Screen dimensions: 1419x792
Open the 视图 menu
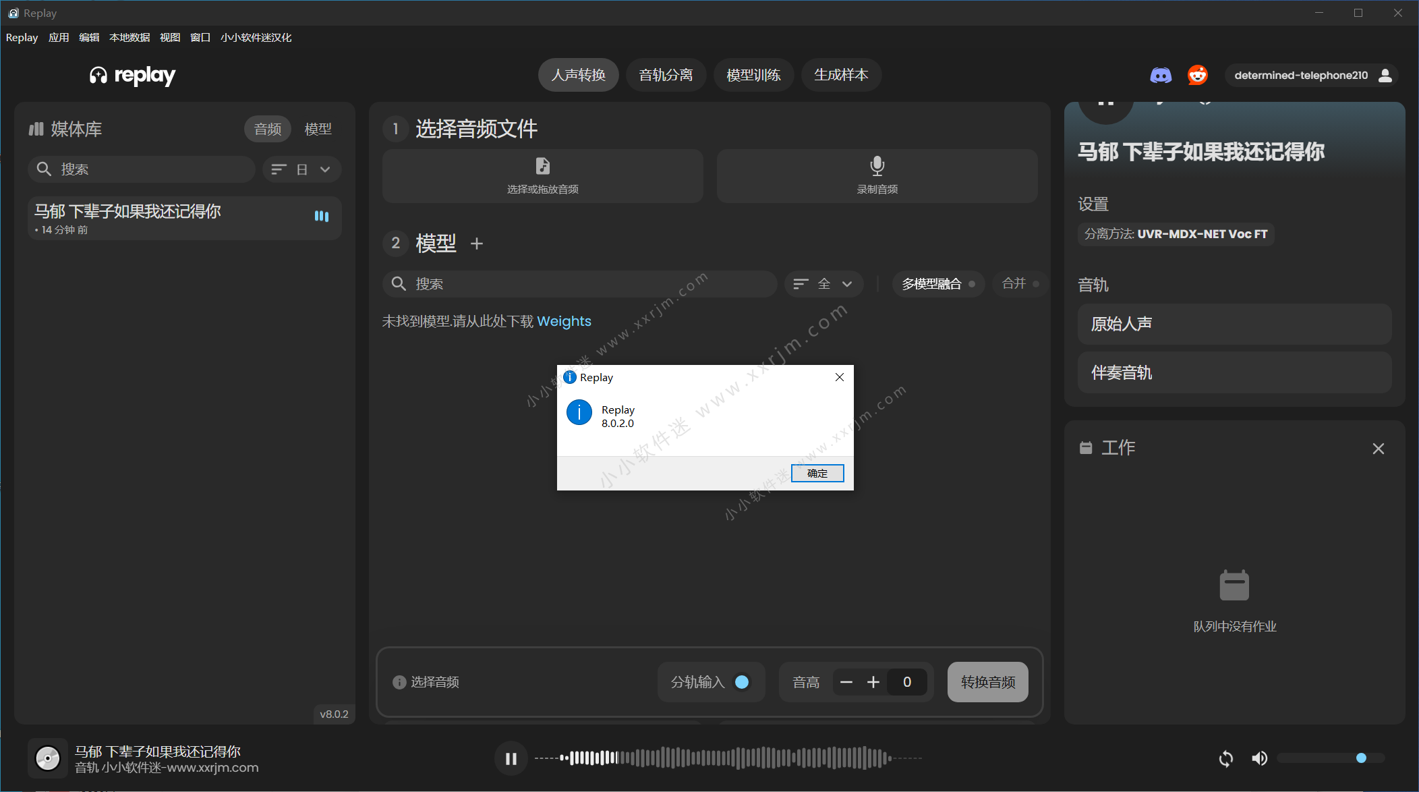click(170, 38)
